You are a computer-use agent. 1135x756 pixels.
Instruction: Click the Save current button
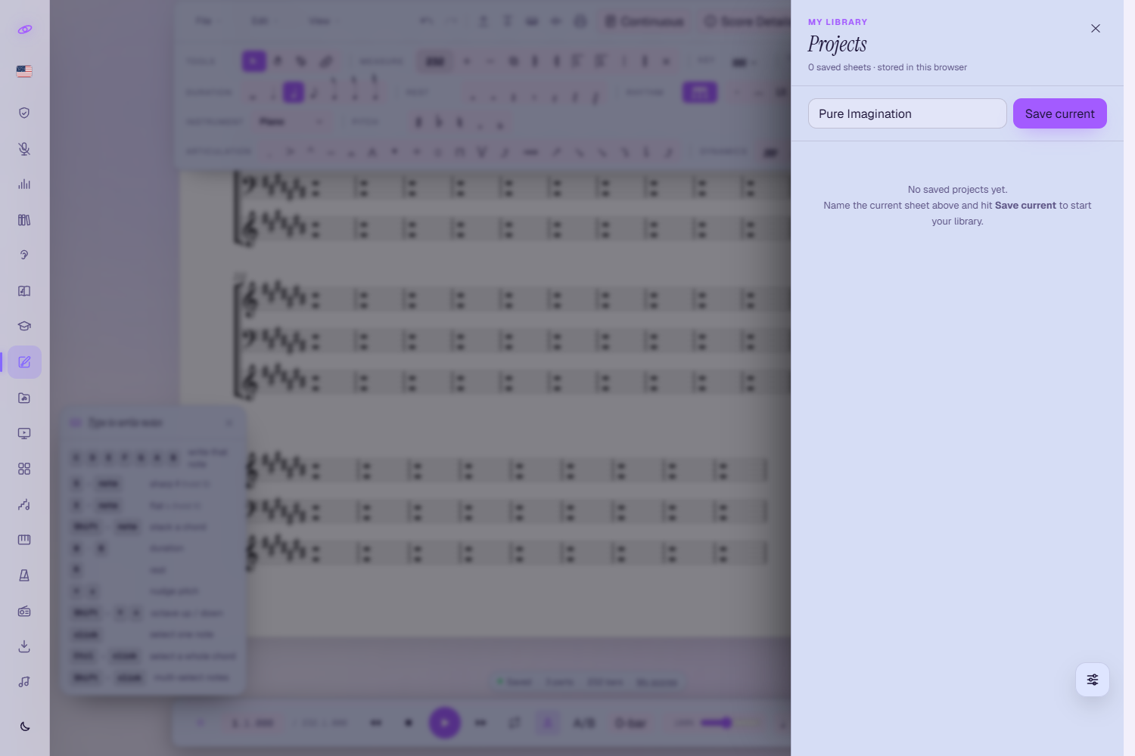click(1059, 113)
